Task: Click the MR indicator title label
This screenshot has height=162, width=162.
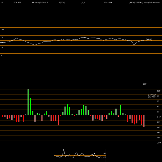Action: pos(145,84)
